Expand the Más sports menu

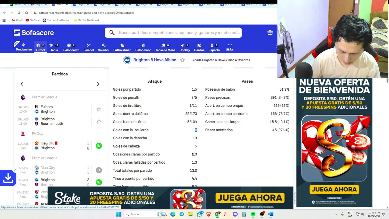click(x=230, y=47)
